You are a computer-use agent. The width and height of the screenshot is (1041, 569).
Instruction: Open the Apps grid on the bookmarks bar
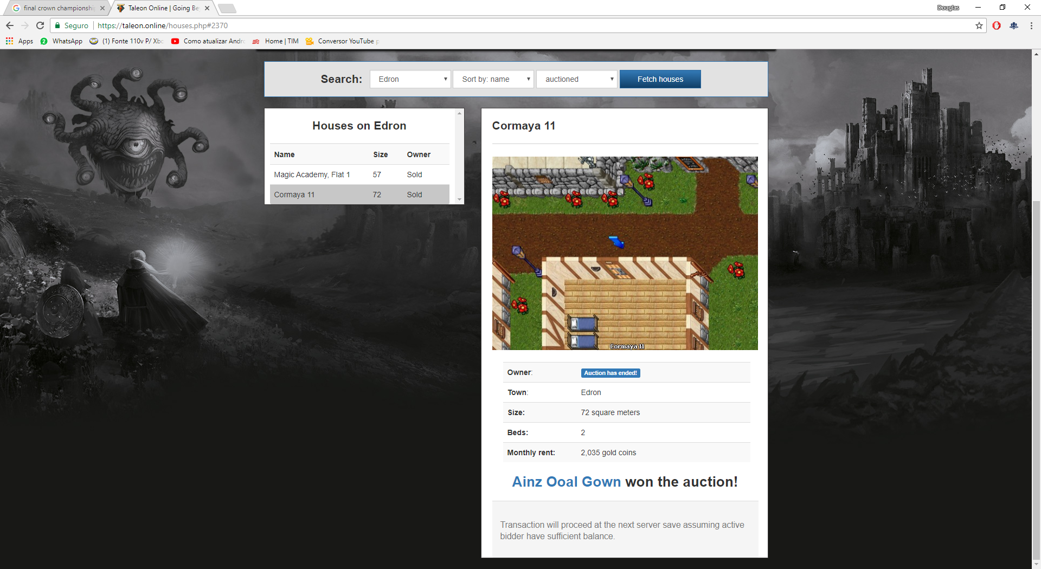(9, 41)
